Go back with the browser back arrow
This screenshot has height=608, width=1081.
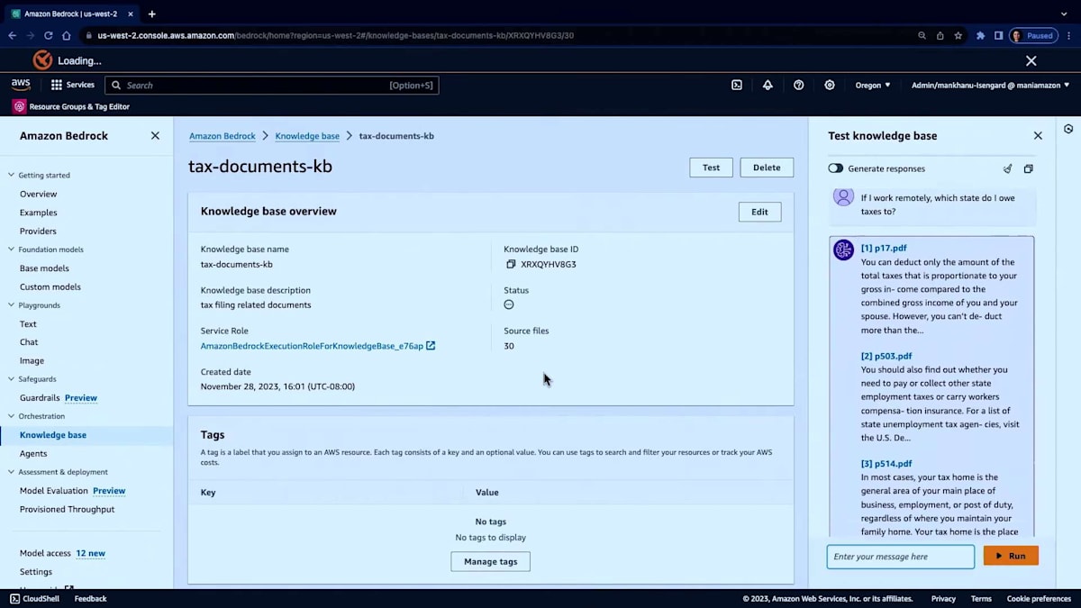[12, 36]
